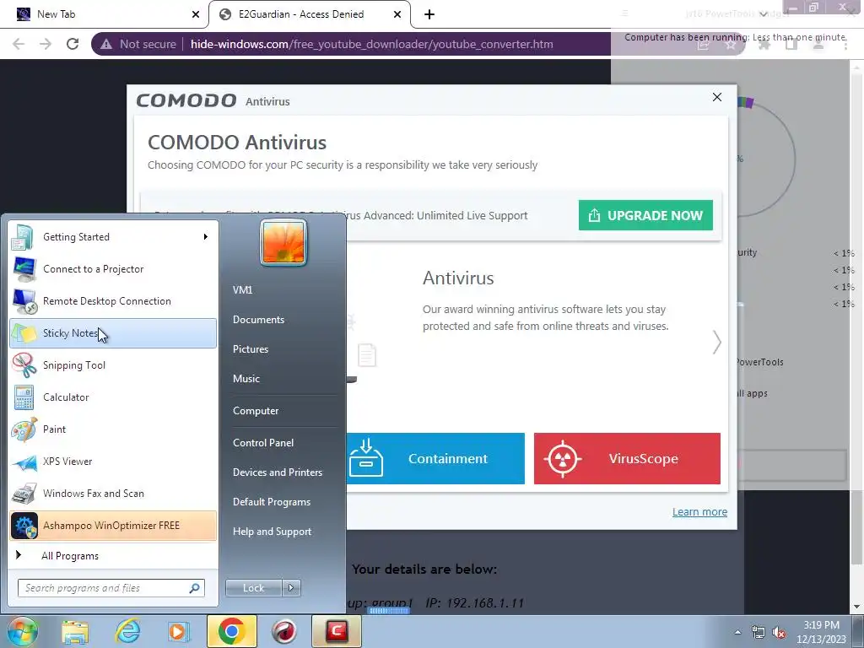Reload the page in Chrome
864x648 pixels.
(x=73, y=44)
